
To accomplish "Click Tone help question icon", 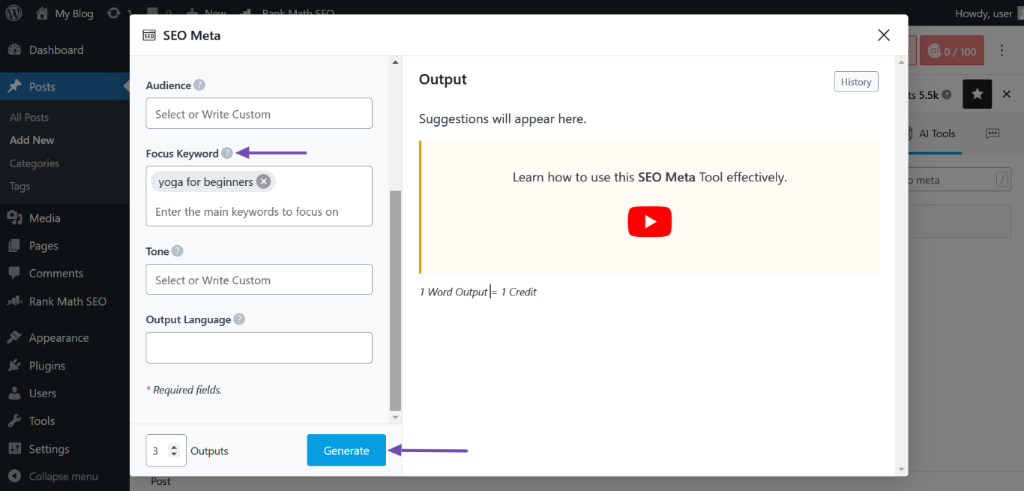I will point(177,251).
